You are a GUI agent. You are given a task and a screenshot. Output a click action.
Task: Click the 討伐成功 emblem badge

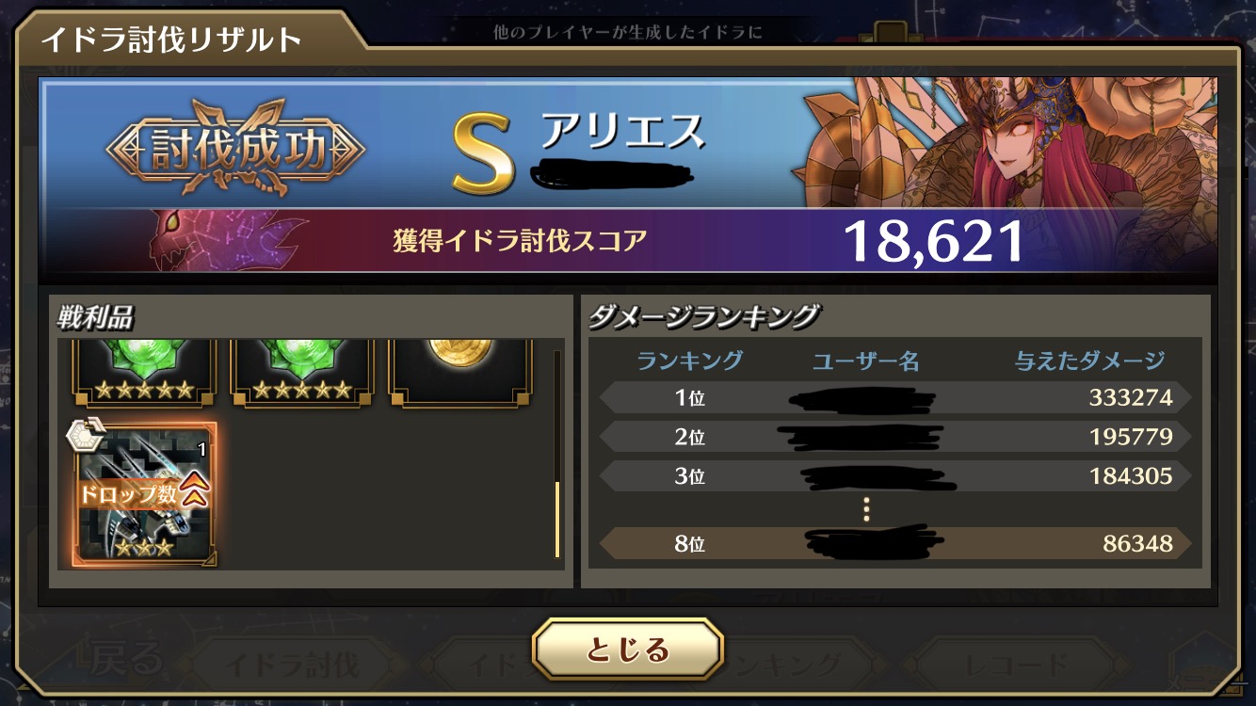pos(235,149)
